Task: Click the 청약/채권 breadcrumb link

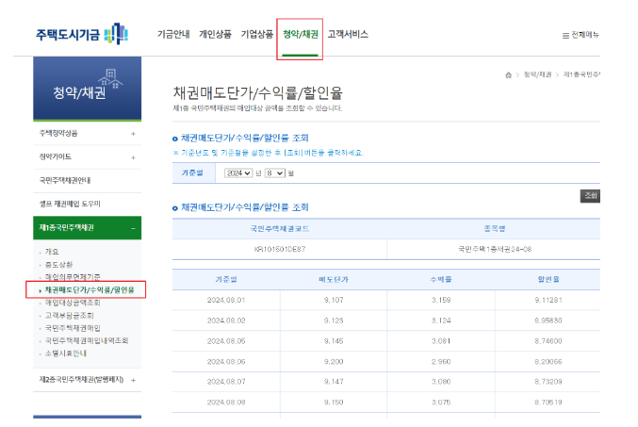Action: pyautogui.click(x=537, y=74)
